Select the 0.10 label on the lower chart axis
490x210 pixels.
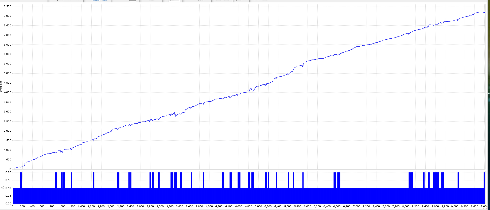[8, 188]
